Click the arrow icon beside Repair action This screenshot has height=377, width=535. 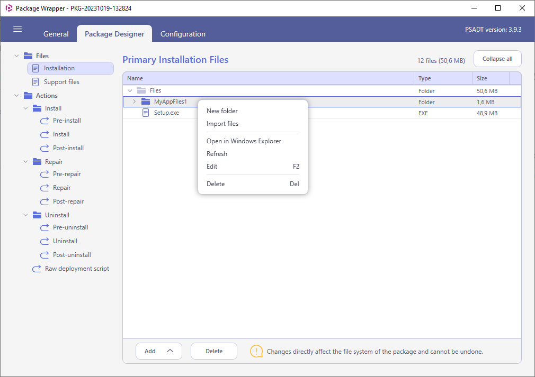click(44, 188)
